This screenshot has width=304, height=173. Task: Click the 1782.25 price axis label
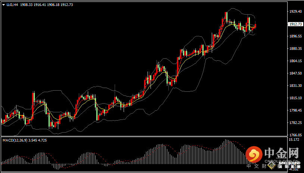295,123
